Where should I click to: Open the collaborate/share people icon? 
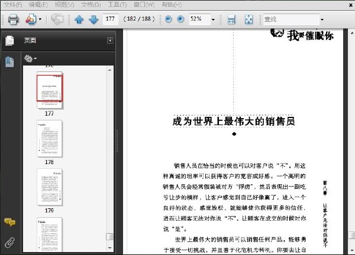pos(31,19)
